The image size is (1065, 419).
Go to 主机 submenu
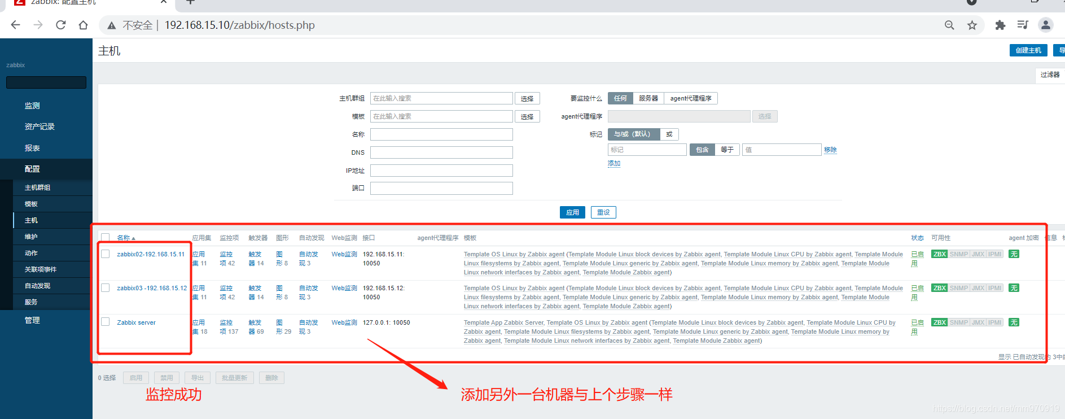[31, 220]
